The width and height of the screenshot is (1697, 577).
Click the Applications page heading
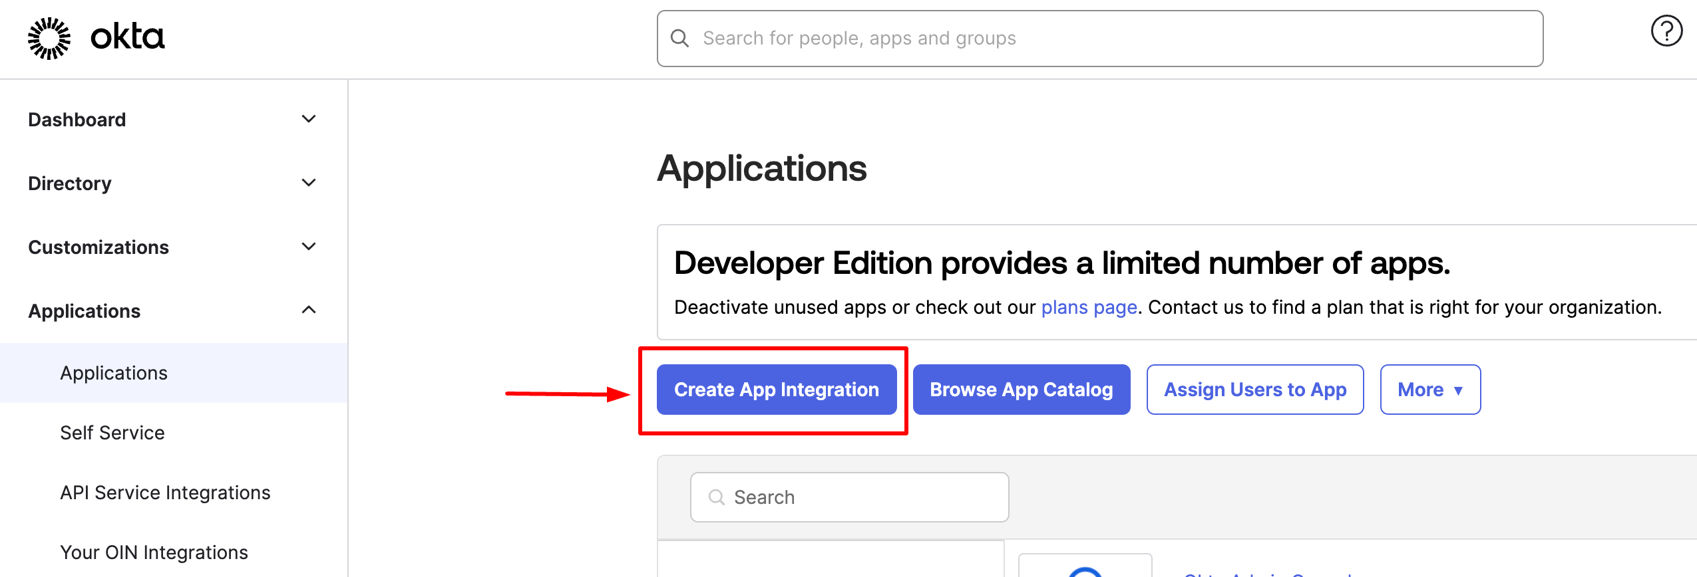pos(762,168)
